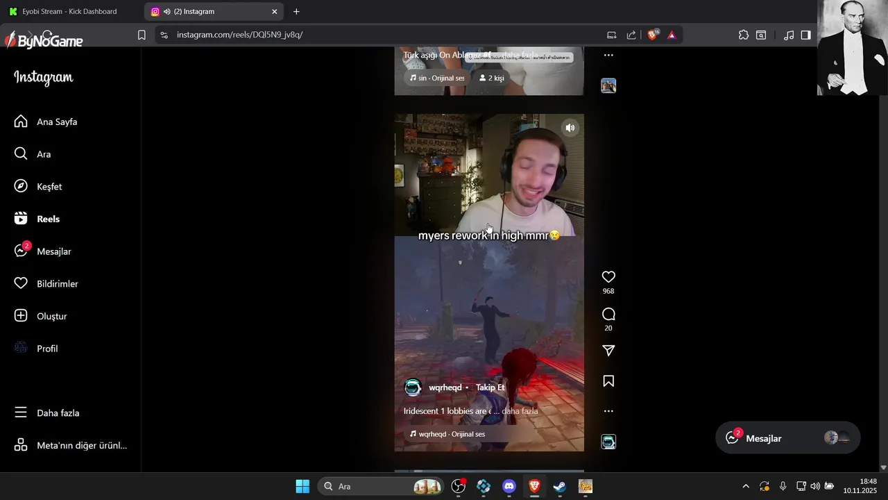Close the Instagram tab
888x500 pixels.
coord(275,12)
